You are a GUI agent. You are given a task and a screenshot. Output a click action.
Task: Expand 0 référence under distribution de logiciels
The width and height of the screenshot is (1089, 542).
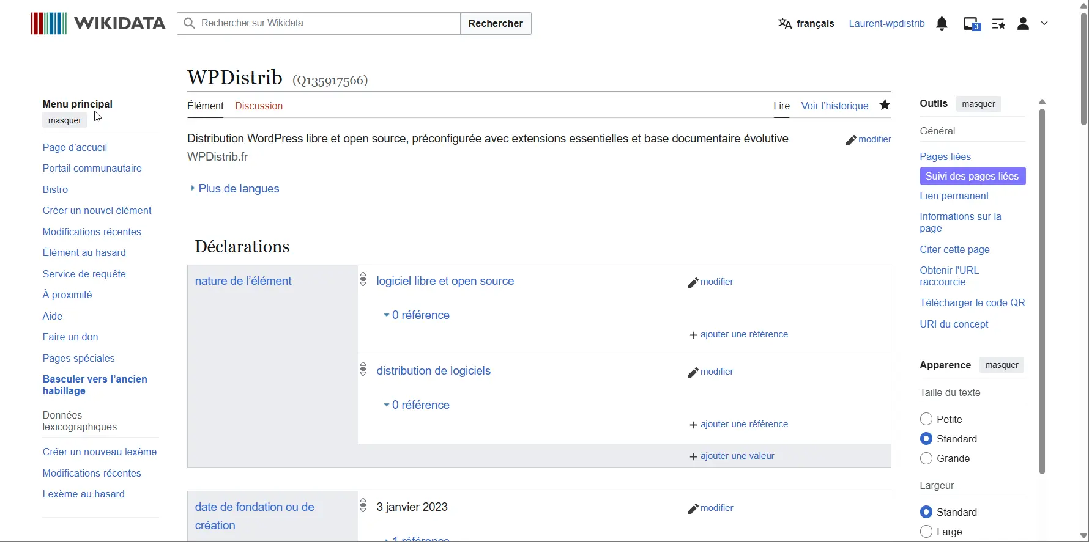click(417, 405)
